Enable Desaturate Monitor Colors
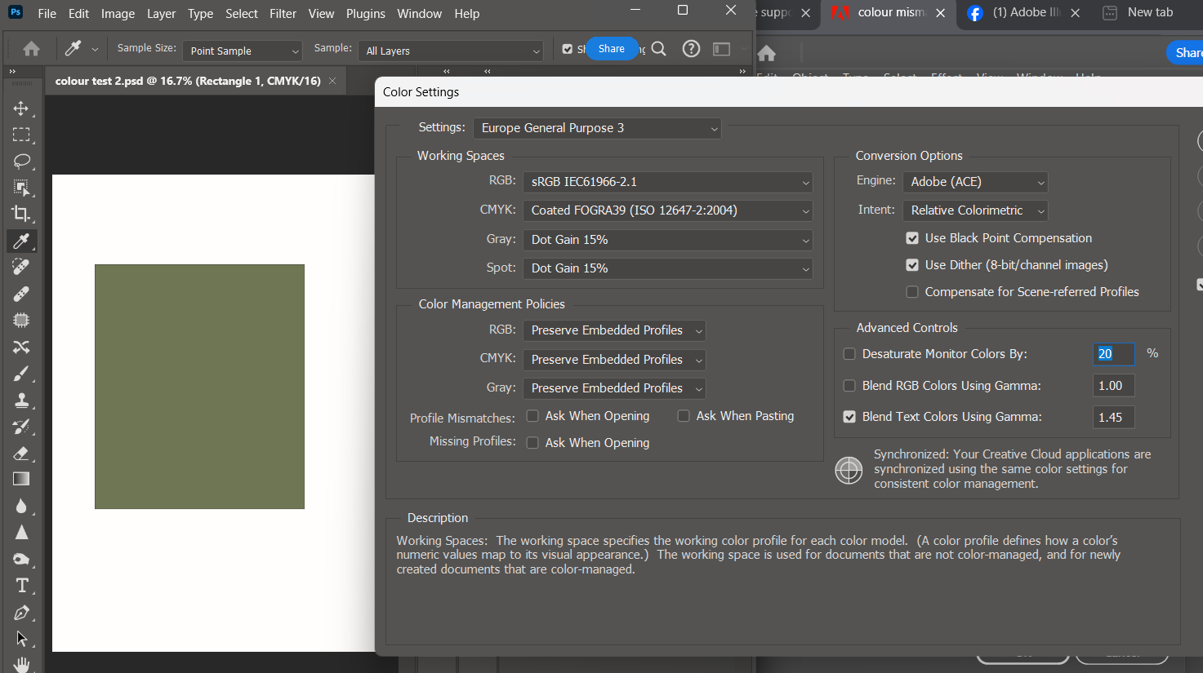The height and width of the screenshot is (673, 1203). (849, 353)
